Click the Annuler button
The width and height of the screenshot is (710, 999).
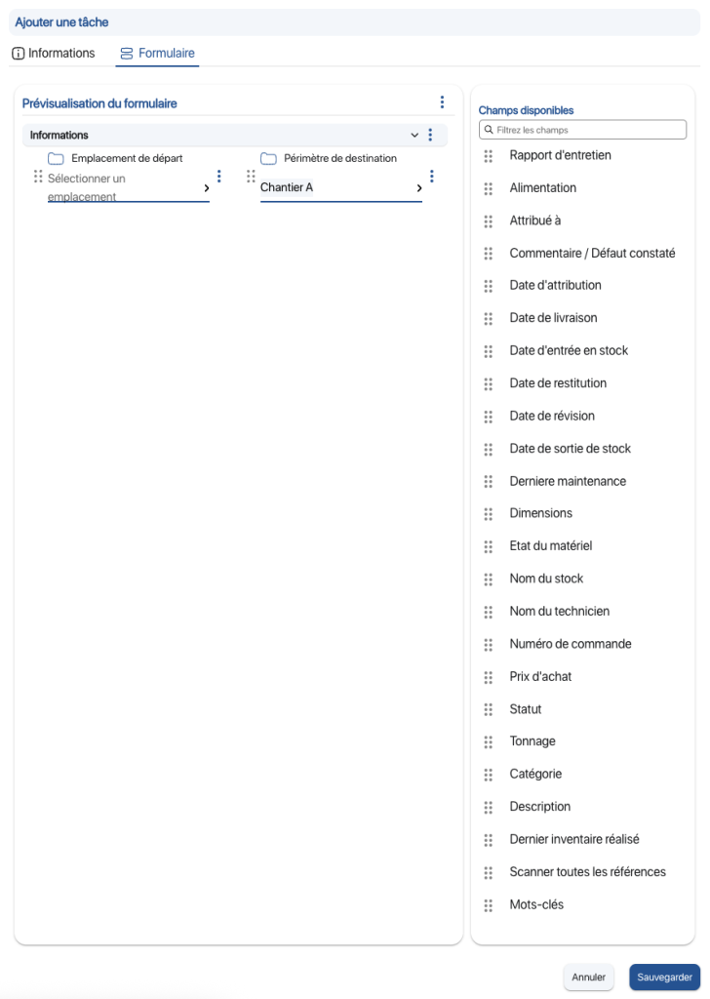(588, 977)
